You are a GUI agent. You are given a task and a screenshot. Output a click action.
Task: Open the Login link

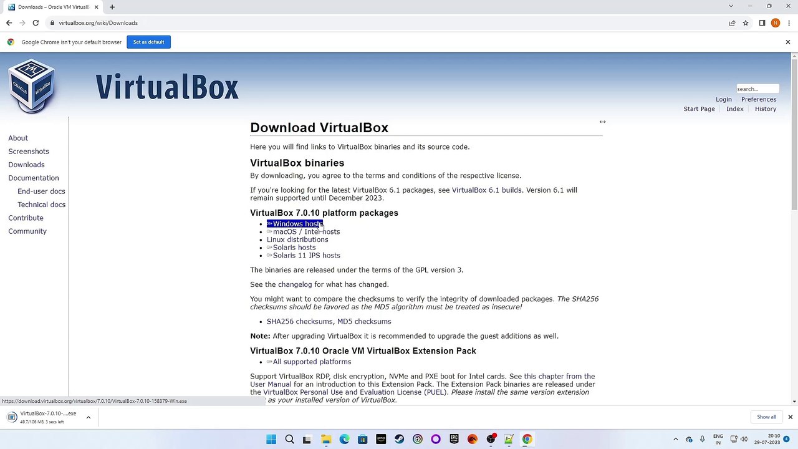(x=723, y=99)
